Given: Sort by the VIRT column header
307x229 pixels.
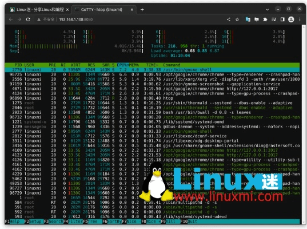Looking at the screenshot, I should click(x=75, y=65).
